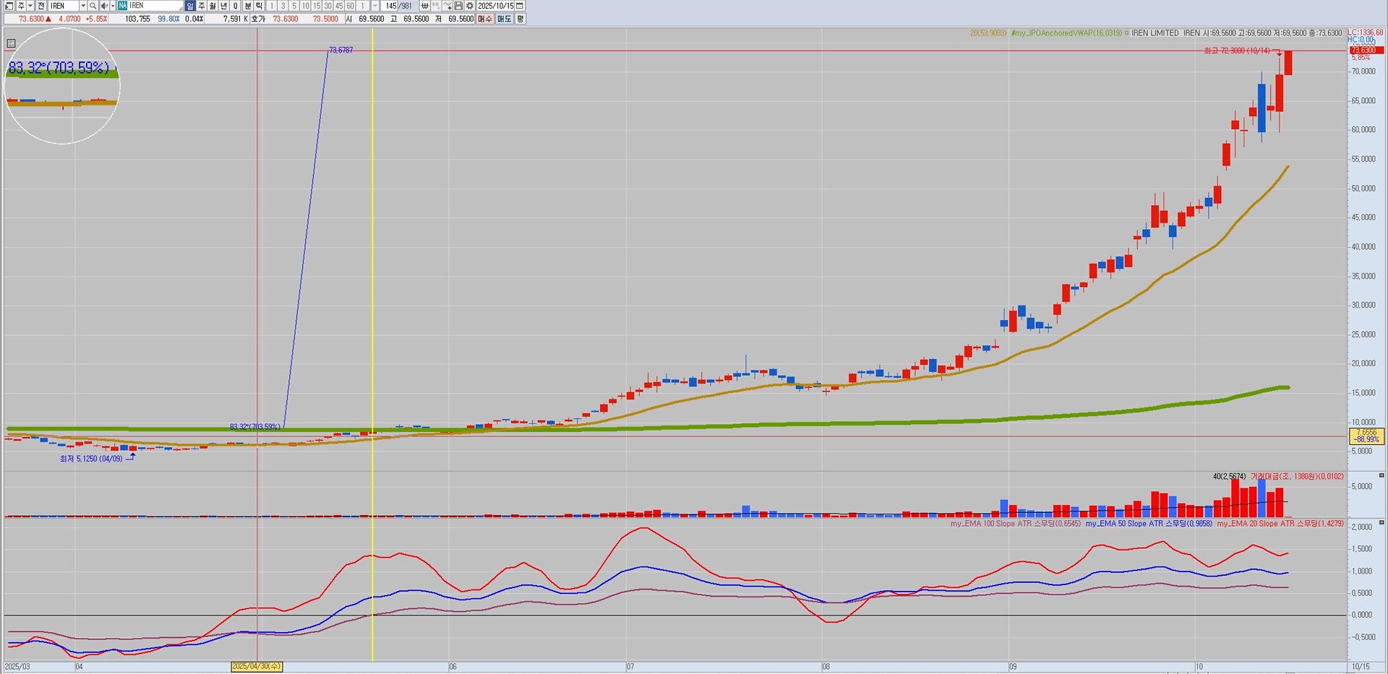Viewport: 1388px width, 674px height.
Task: Expand the minute interval dropdown arrow
Action: pyautogui.click(x=374, y=6)
